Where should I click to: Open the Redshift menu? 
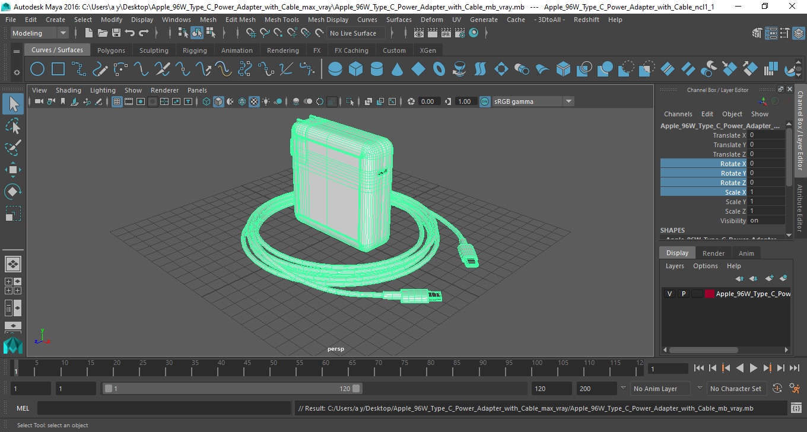click(586, 20)
